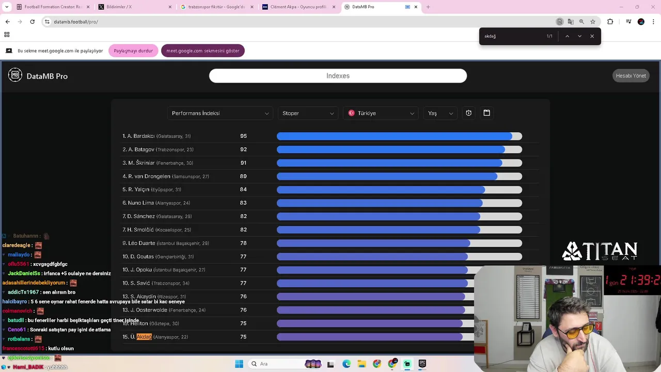Click the DataMB Pro title text

pyautogui.click(x=47, y=76)
